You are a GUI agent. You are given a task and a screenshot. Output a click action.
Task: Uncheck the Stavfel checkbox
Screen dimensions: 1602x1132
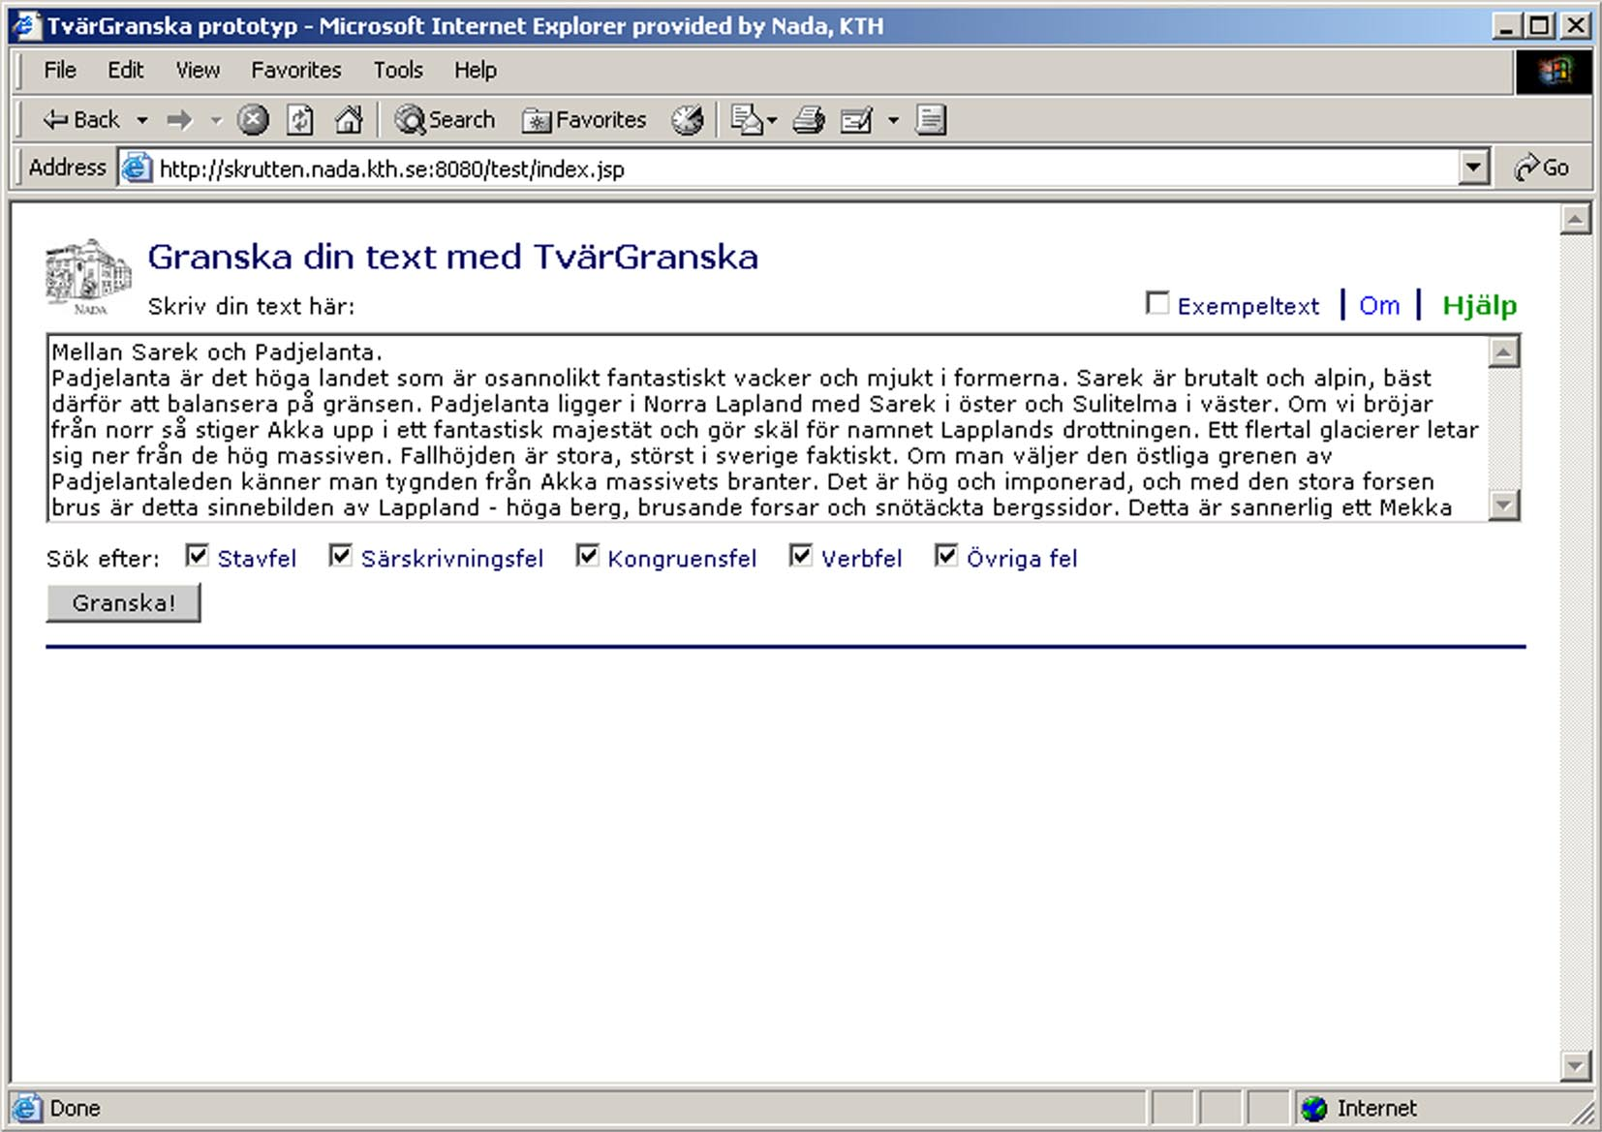tap(197, 556)
